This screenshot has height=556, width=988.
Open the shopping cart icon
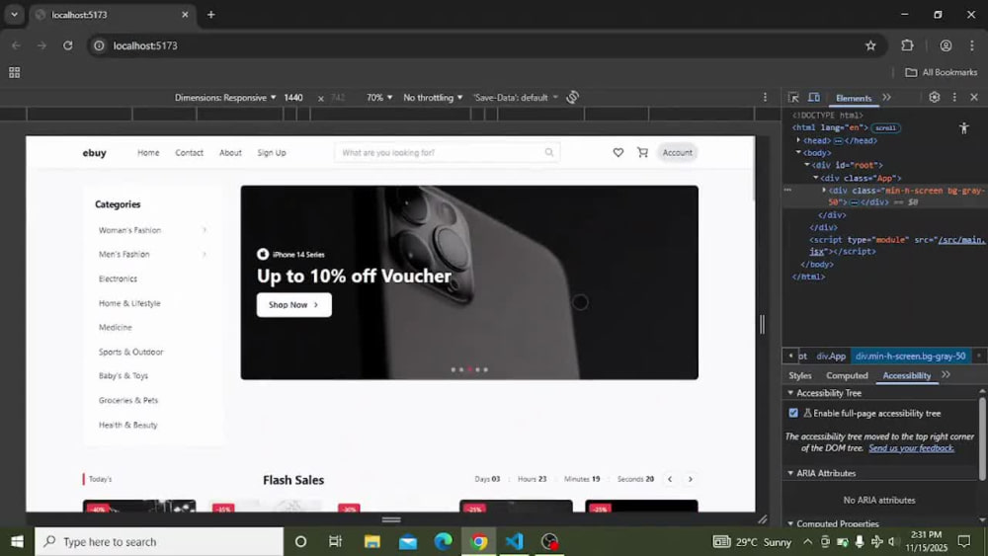click(x=642, y=152)
